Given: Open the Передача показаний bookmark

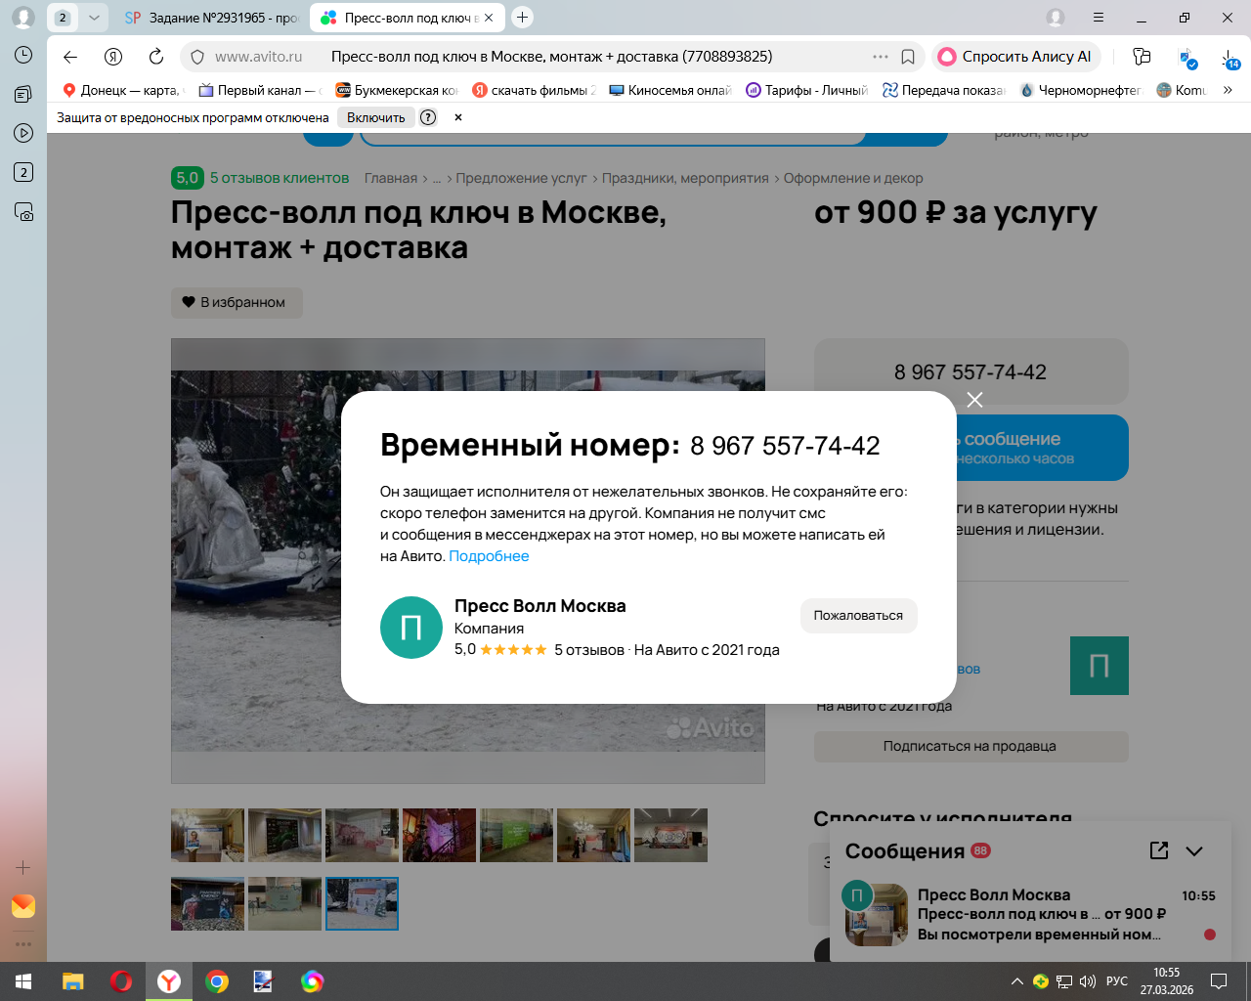Looking at the screenshot, I should click(x=944, y=90).
